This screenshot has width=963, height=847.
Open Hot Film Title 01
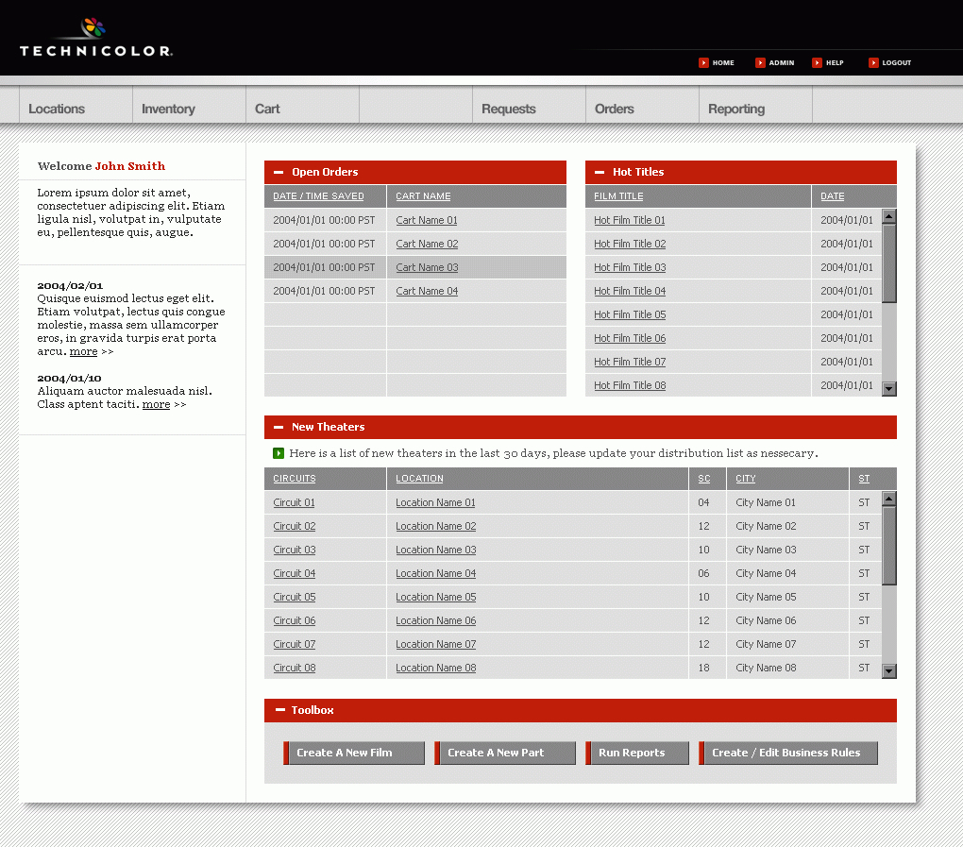click(x=630, y=220)
